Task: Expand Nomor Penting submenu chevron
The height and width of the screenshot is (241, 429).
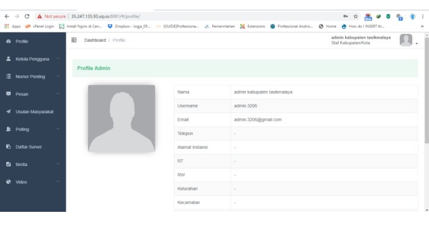Action: click(x=58, y=76)
